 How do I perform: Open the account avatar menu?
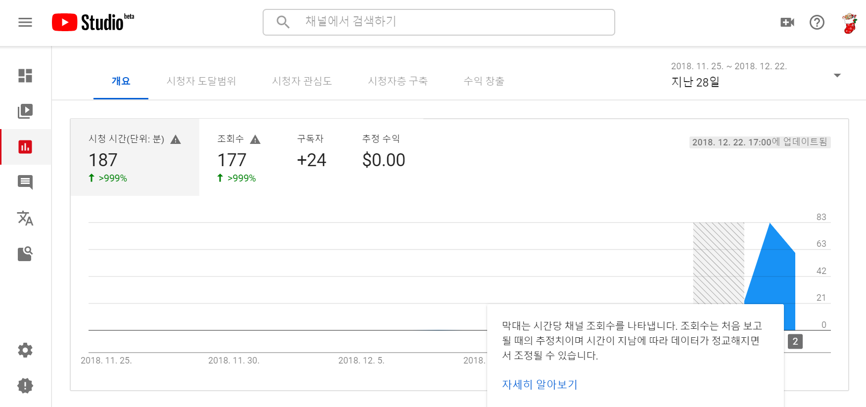pyautogui.click(x=850, y=23)
